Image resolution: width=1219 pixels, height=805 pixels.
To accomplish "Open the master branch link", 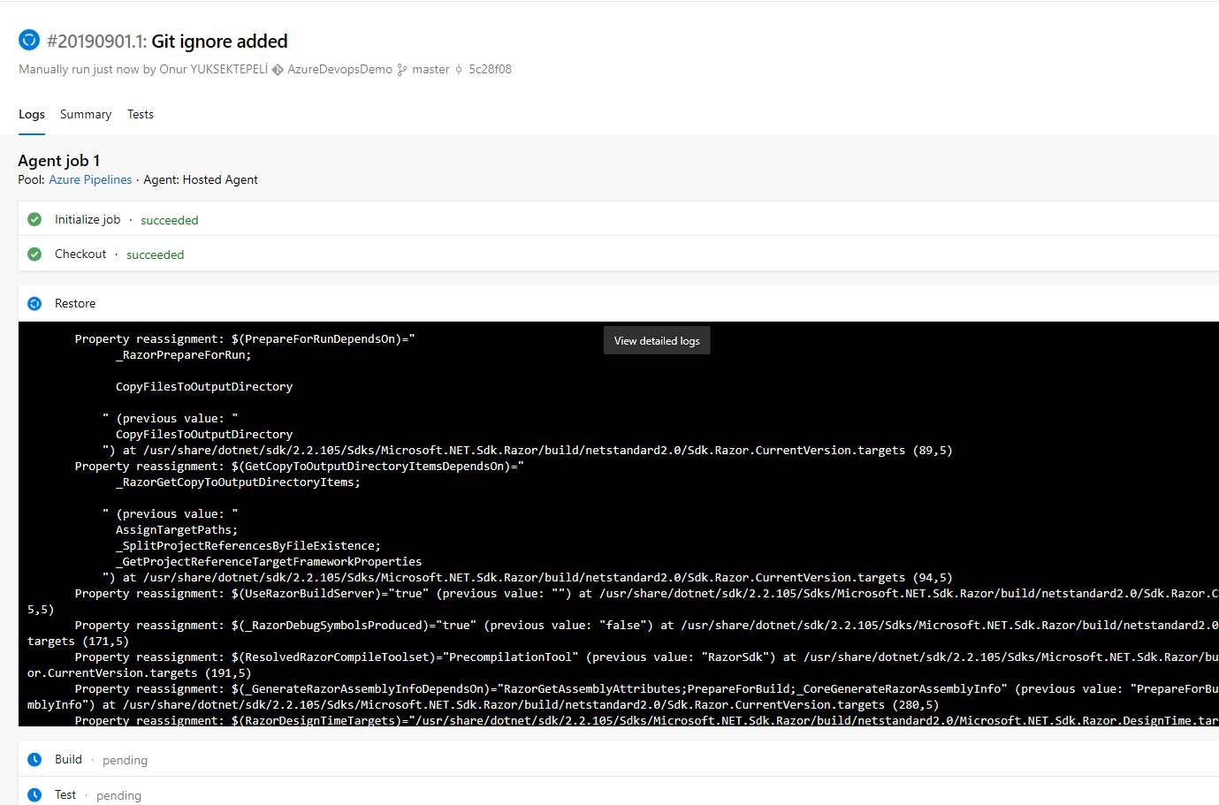I will click(x=430, y=70).
